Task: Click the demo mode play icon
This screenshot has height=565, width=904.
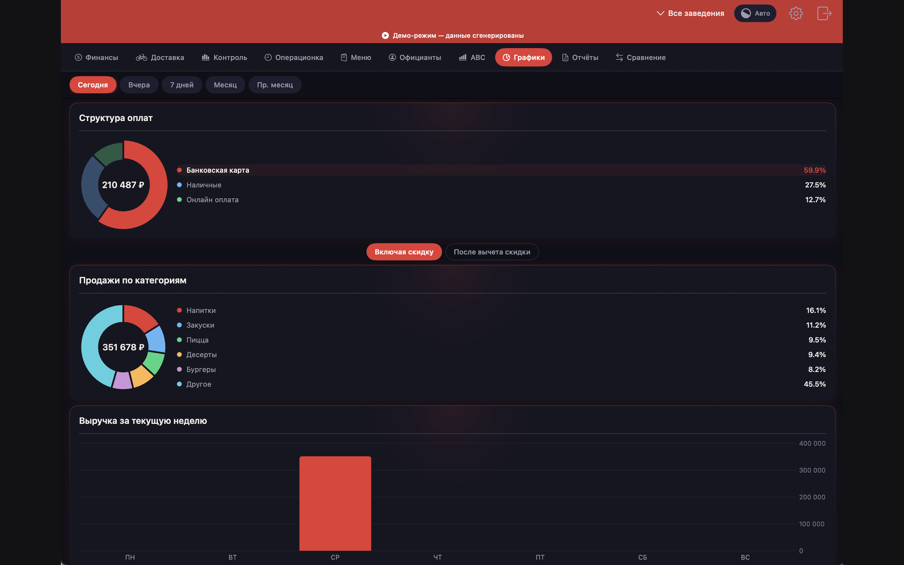Action: click(x=385, y=35)
